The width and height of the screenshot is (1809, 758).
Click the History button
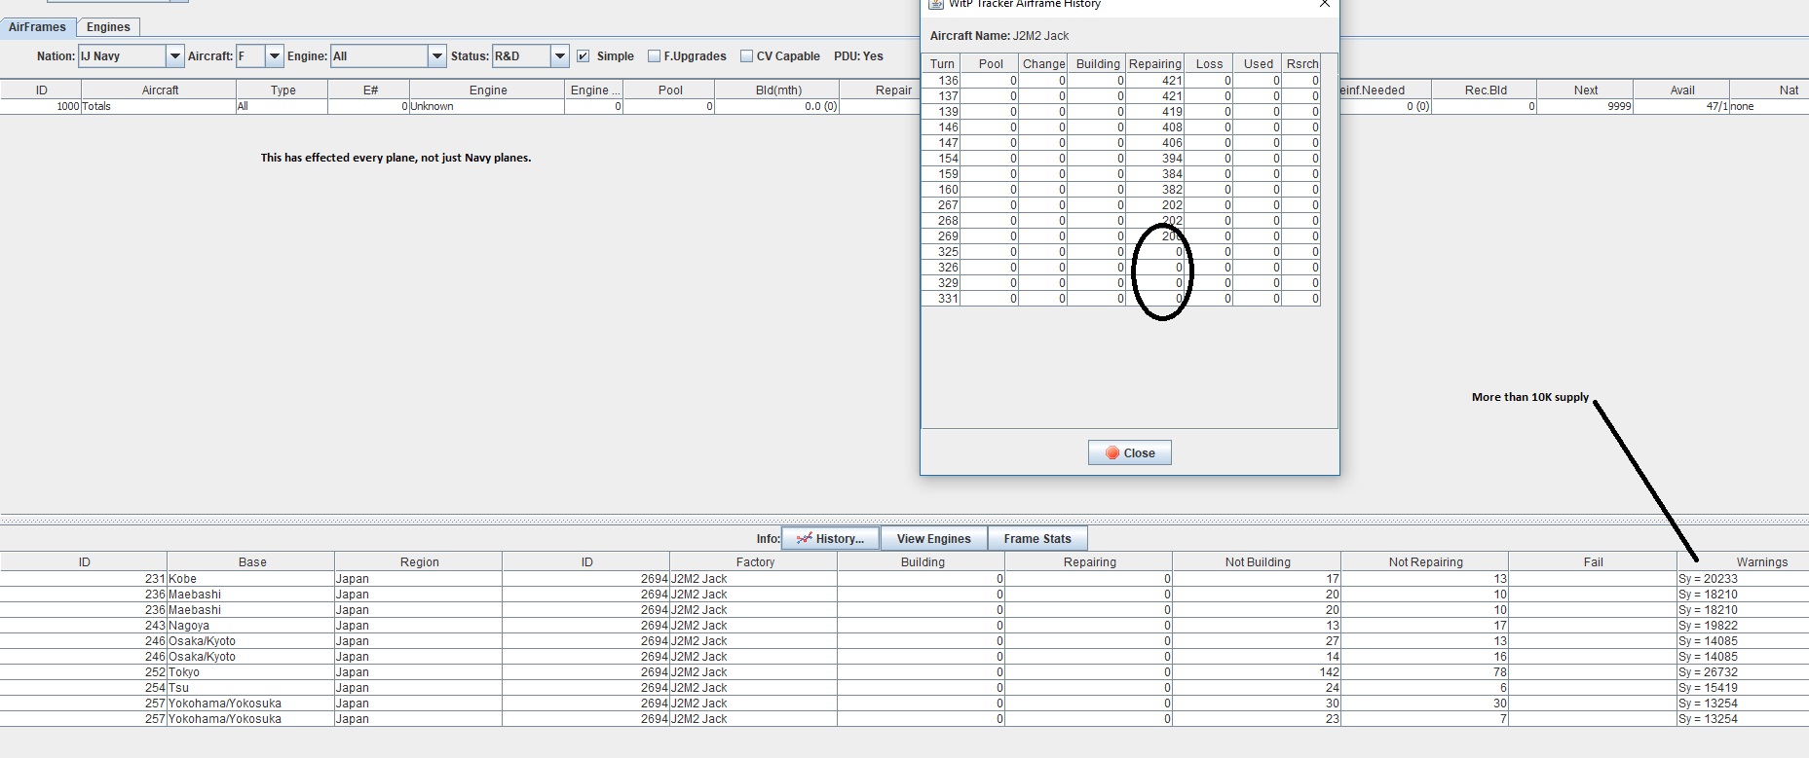pos(830,538)
